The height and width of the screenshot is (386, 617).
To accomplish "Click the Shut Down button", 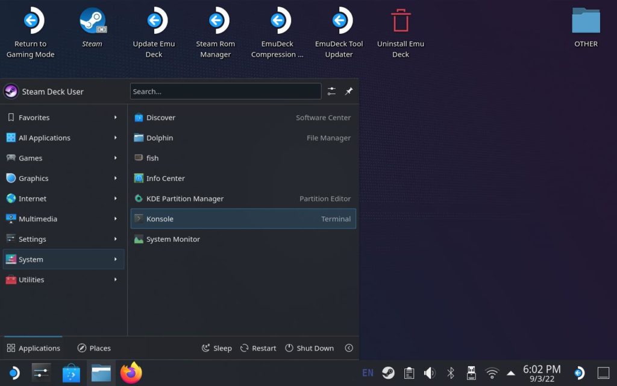I will (x=309, y=348).
